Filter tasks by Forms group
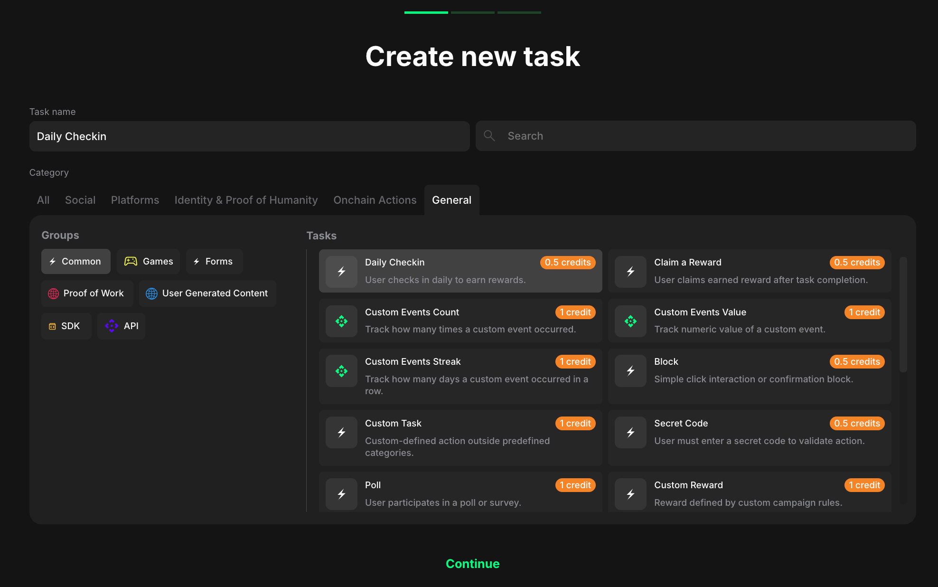Image resolution: width=938 pixels, height=587 pixels. pos(214,261)
